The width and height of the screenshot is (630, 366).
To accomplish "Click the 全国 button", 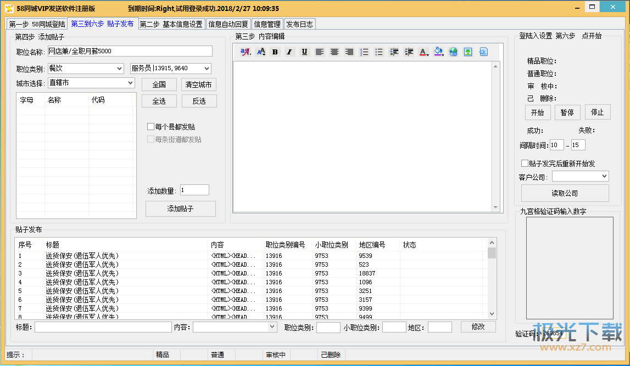I will pos(159,85).
